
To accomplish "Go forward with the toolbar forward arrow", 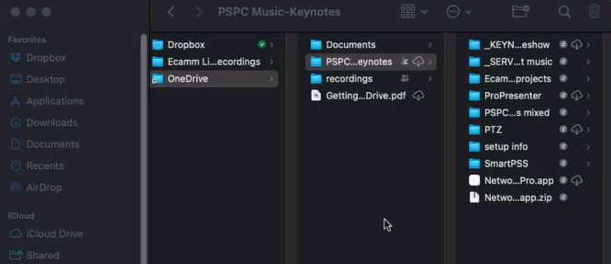I will pyautogui.click(x=198, y=12).
